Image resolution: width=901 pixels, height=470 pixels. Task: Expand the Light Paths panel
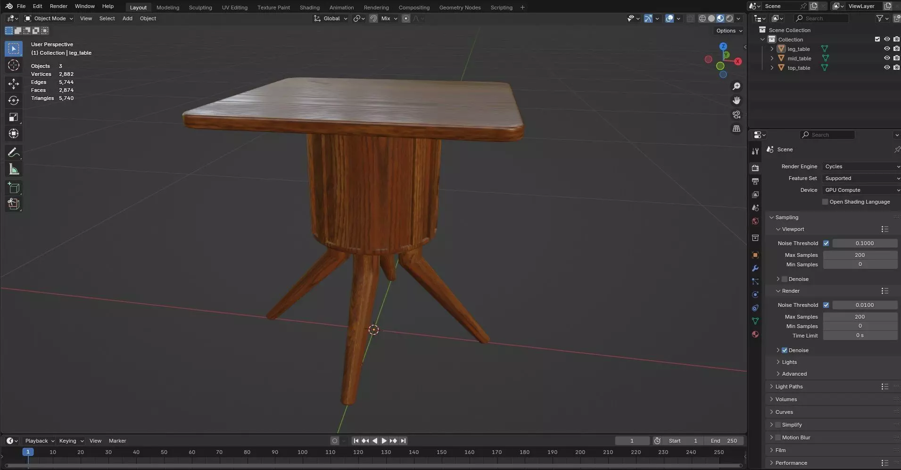click(789, 387)
